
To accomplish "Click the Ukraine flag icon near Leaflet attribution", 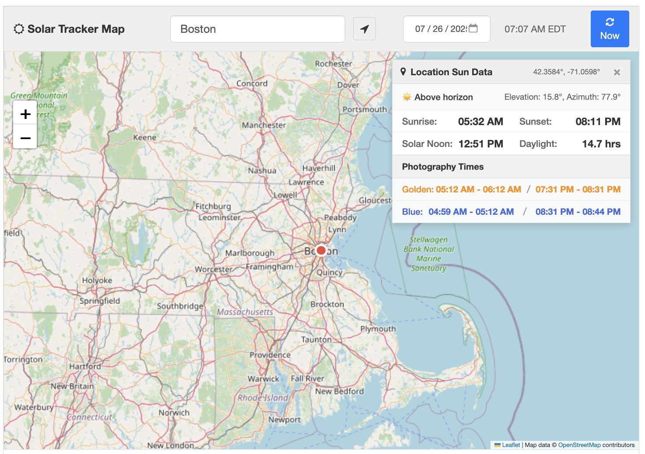I will point(498,445).
